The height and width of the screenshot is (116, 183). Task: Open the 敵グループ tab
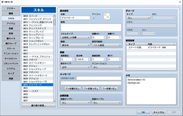11,43
